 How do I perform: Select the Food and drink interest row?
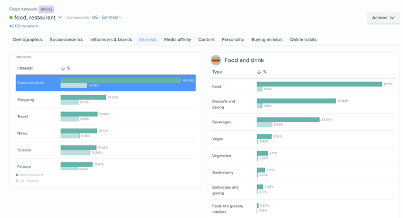105,83
